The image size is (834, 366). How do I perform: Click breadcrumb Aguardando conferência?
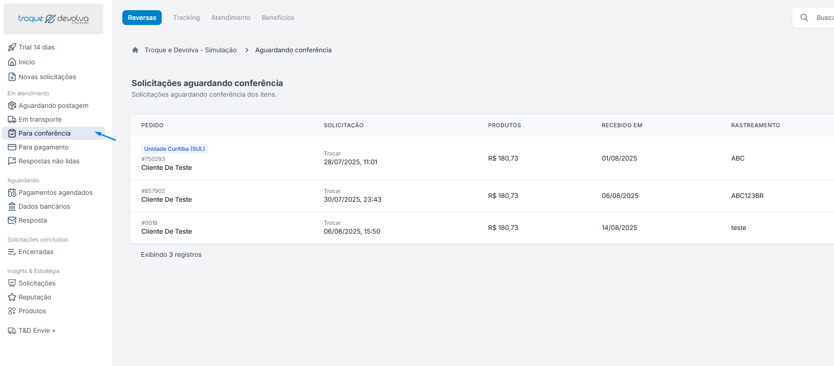tap(293, 50)
